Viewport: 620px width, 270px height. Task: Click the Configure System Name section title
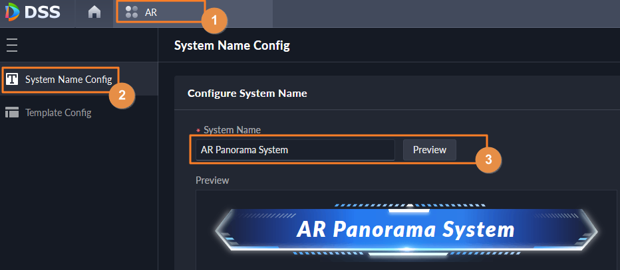[x=247, y=94]
